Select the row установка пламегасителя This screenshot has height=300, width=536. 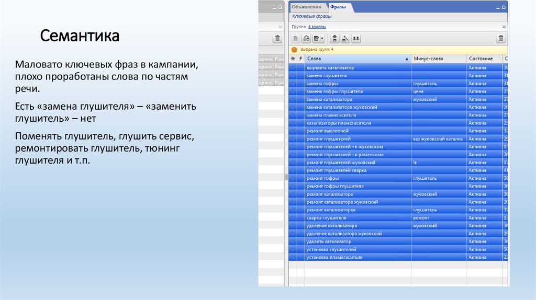tap(398, 257)
